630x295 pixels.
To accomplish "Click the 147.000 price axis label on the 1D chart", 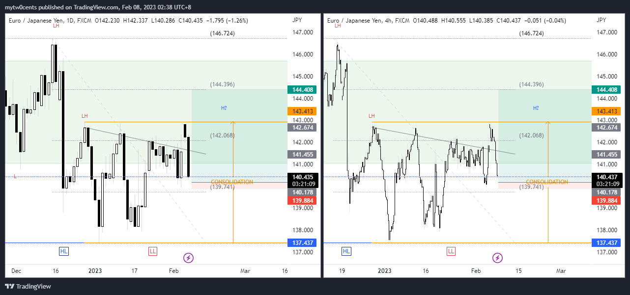I will (x=303, y=32).
